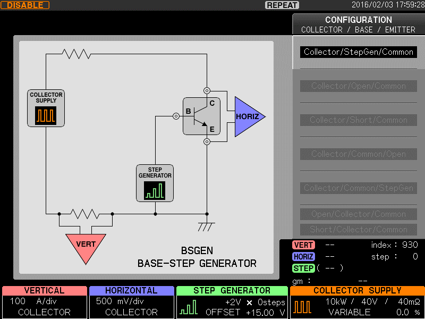The height and width of the screenshot is (319, 425).
Task: Pick the Collector/Common/StepGen configuration
Action: [x=358, y=188]
